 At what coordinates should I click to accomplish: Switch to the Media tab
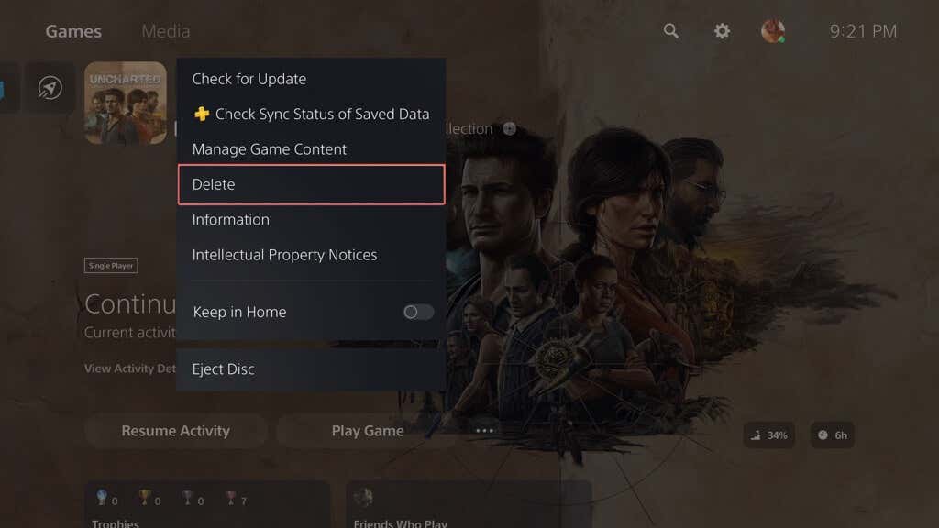click(x=166, y=31)
